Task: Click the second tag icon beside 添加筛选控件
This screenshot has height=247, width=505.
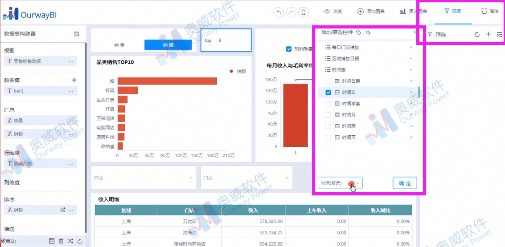Action: (x=369, y=32)
